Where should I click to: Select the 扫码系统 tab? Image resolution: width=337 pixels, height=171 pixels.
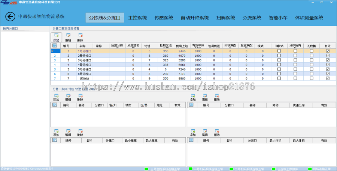pyautogui.click(x=225, y=18)
